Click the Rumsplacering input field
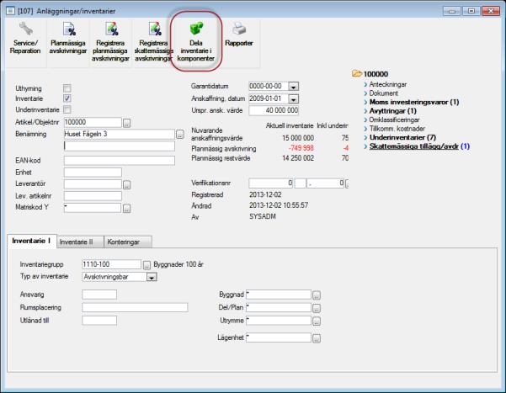Screen dimensions: 506x393 [135, 307]
